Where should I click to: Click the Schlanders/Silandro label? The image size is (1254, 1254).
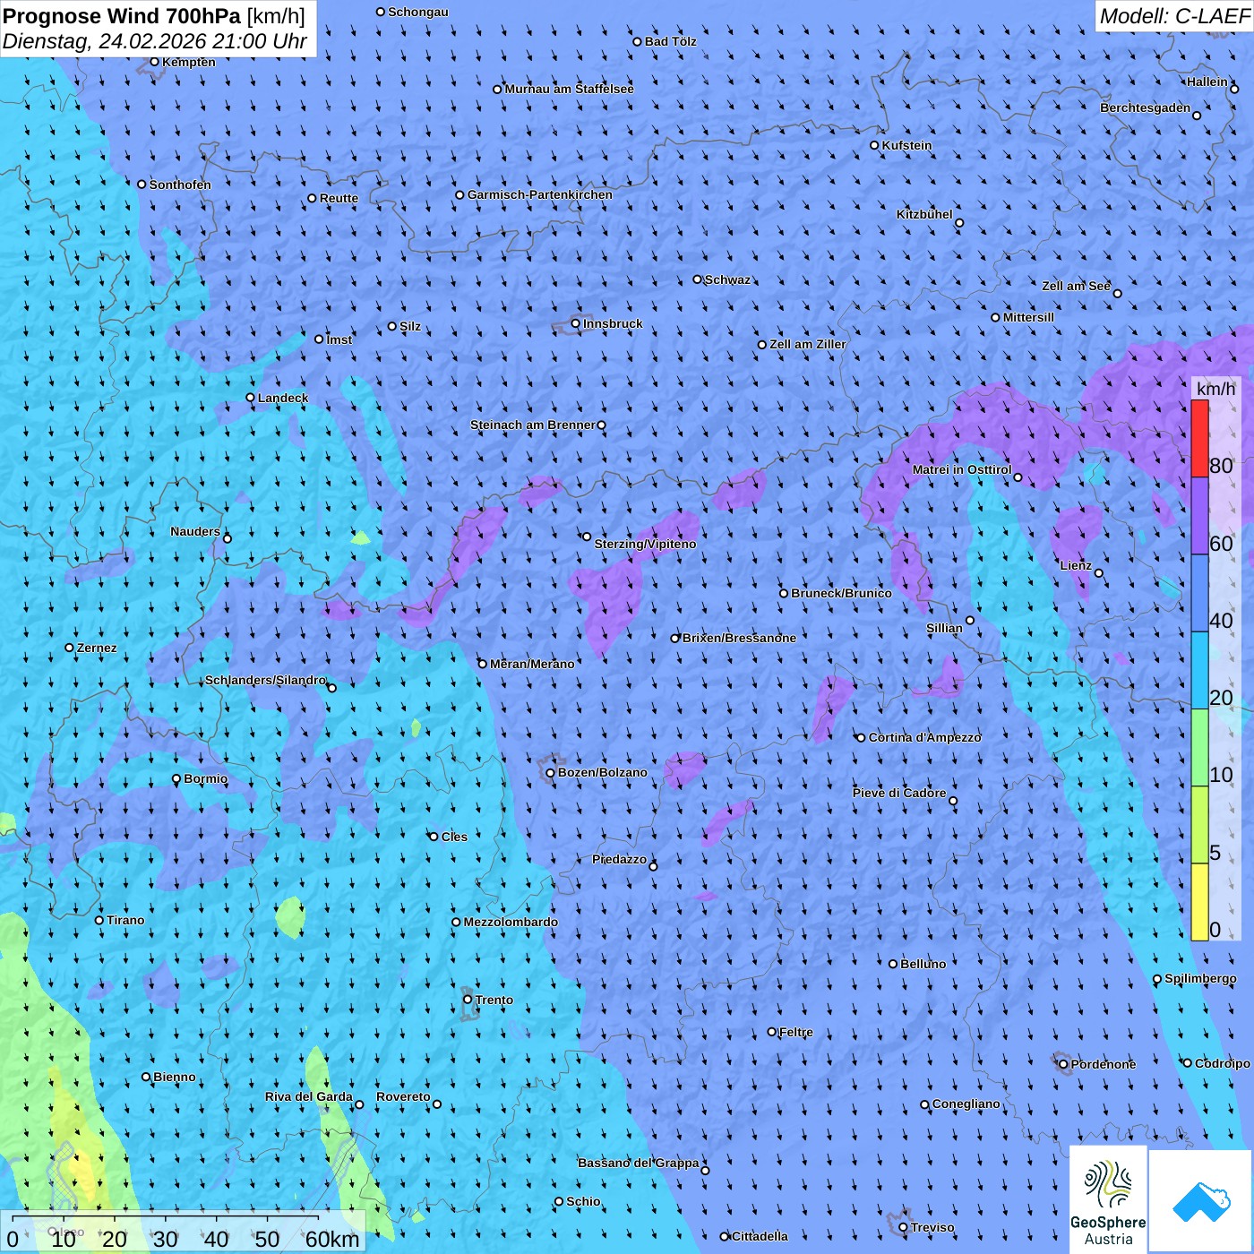[x=266, y=680]
